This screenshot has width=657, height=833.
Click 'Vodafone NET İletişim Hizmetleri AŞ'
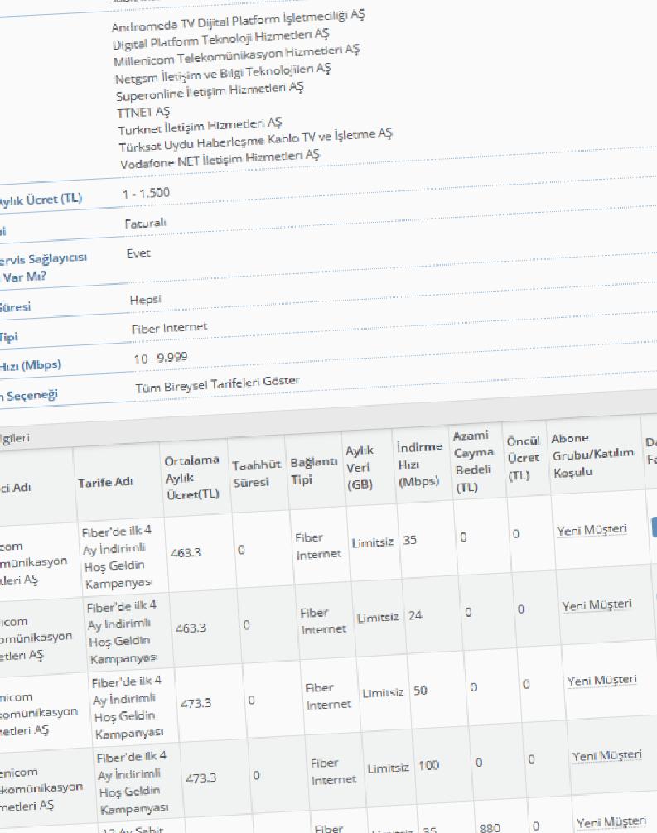click(220, 159)
